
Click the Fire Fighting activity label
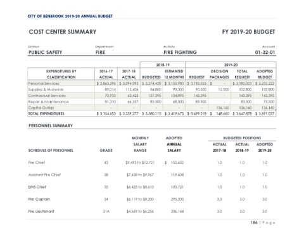[180, 53]
